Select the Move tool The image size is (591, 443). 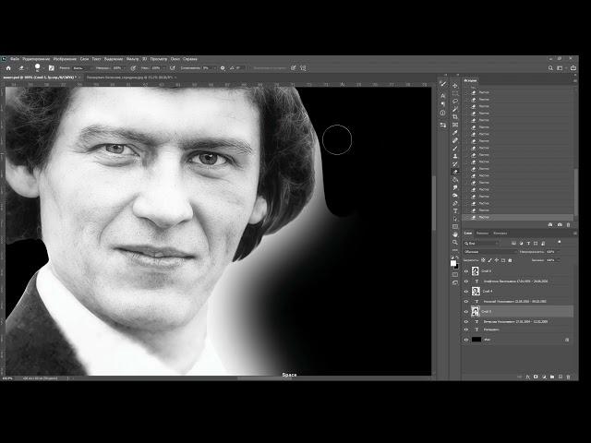pyautogui.click(x=455, y=86)
